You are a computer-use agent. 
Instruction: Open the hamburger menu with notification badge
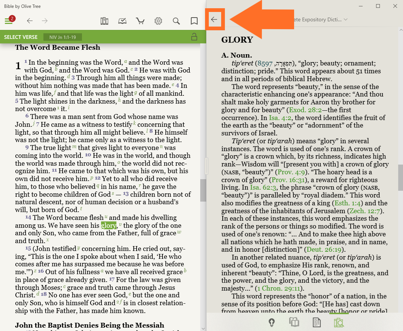tap(9, 21)
